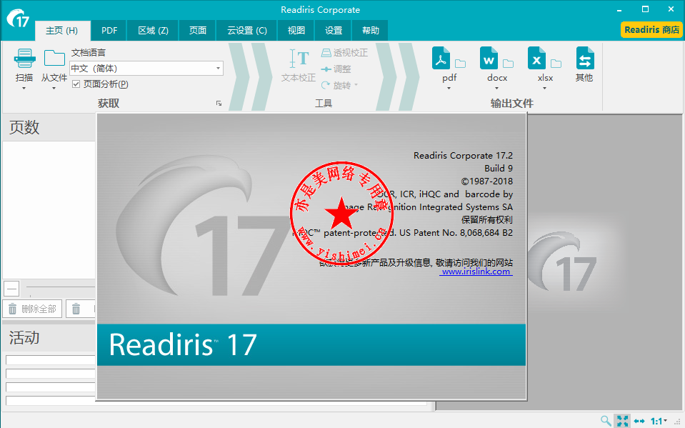Open the PDF ribbon tab
The height and width of the screenshot is (428, 685).
[x=109, y=31]
